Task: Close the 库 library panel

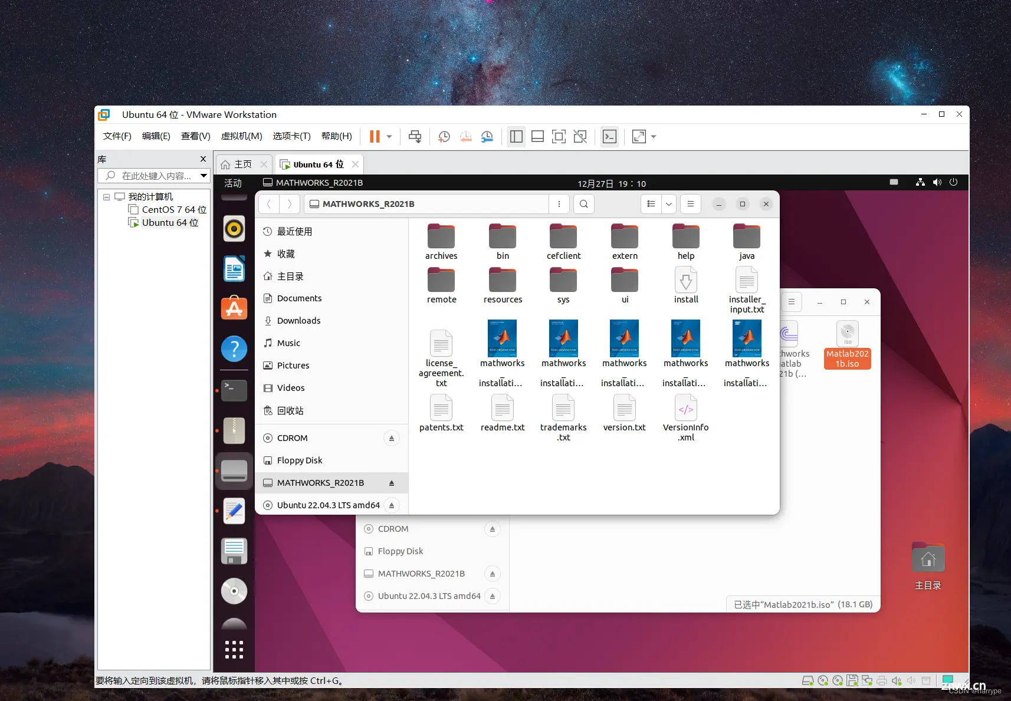Action: coord(203,159)
